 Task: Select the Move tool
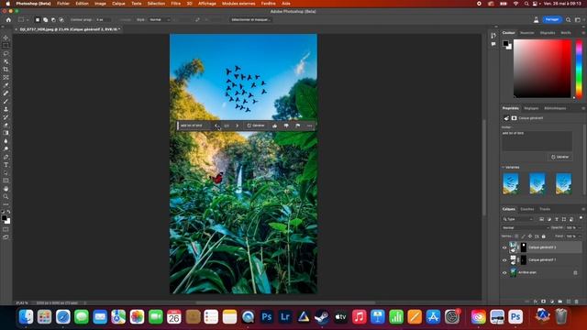pyautogui.click(x=6, y=38)
